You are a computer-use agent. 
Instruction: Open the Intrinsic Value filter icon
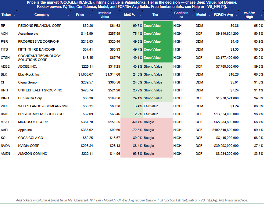pos(118,15)
